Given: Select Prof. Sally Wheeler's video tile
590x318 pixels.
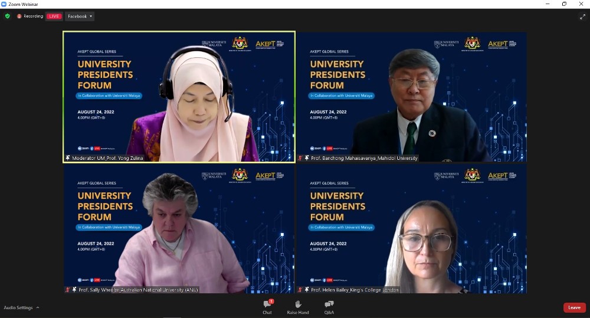Looking at the screenshot, I should pos(179,227).
